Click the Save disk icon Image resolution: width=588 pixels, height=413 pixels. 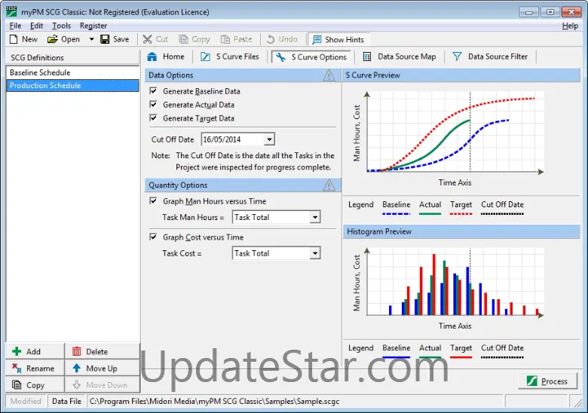[x=105, y=39]
